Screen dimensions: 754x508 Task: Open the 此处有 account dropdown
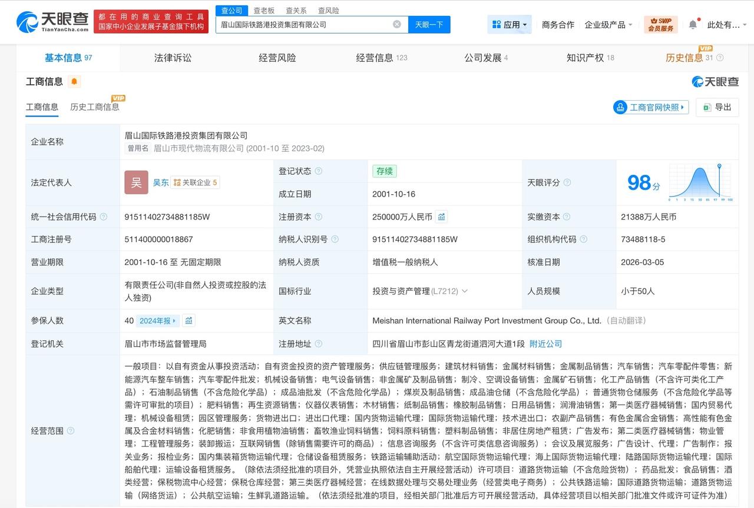[x=730, y=25]
